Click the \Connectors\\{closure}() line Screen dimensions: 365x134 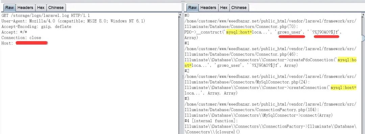[212, 132]
